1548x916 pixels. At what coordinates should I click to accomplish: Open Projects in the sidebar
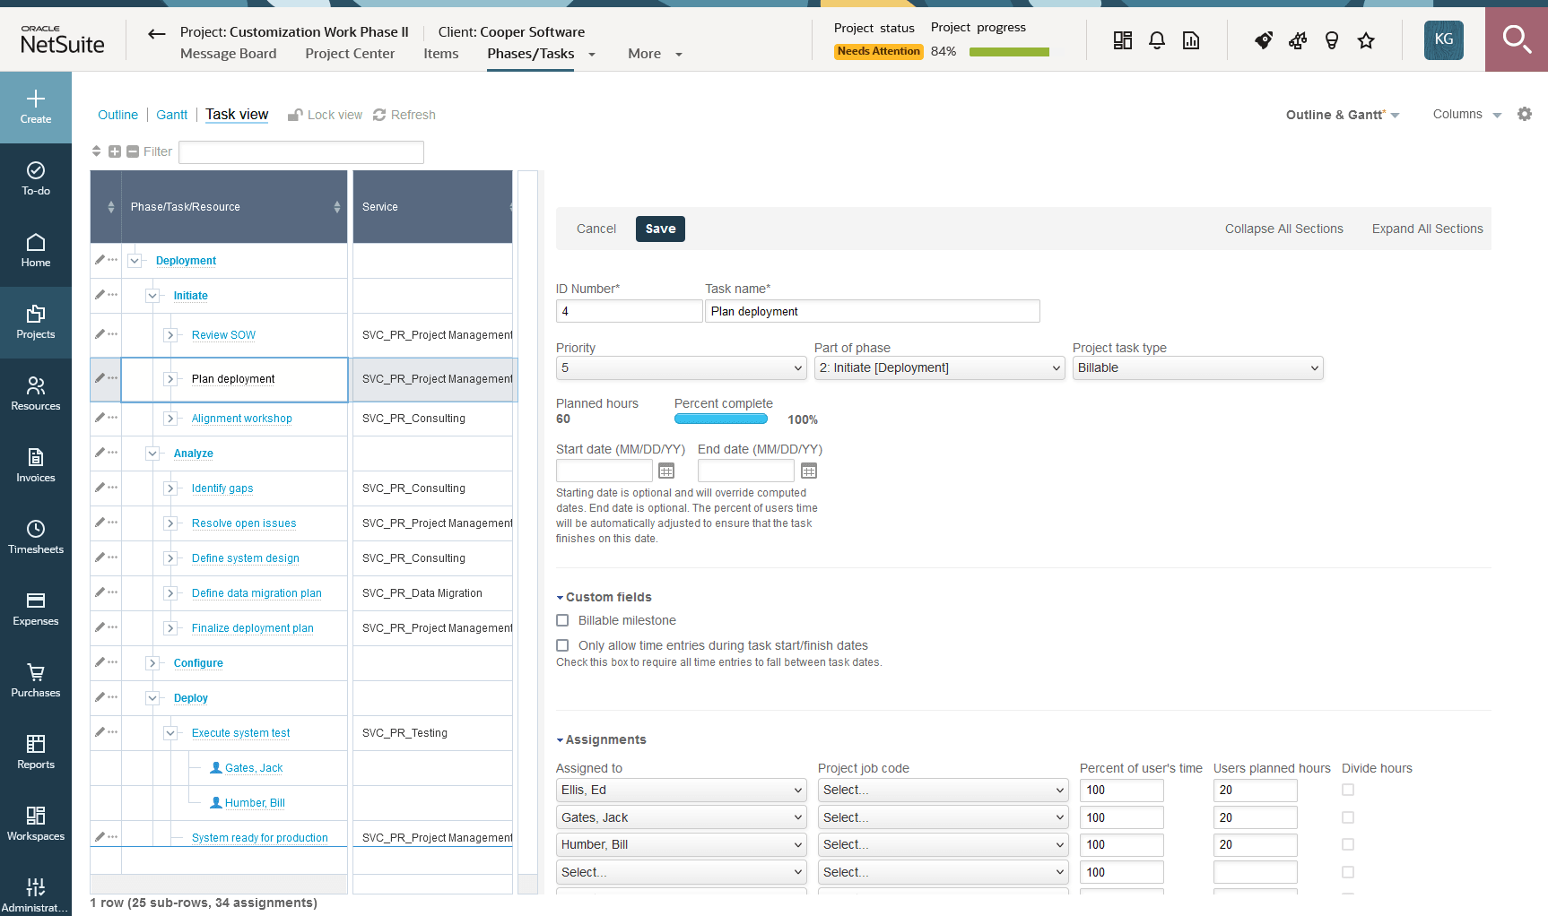coord(36,322)
